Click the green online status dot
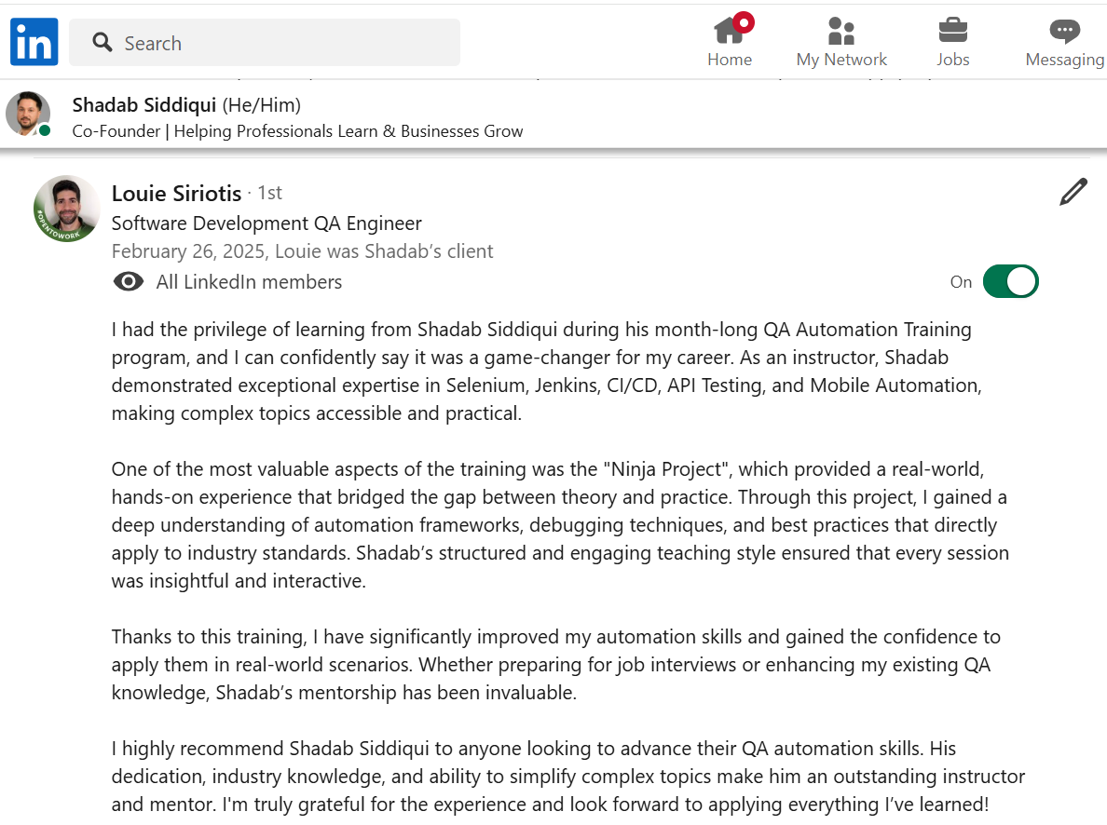The width and height of the screenshot is (1107, 825). point(45,131)
